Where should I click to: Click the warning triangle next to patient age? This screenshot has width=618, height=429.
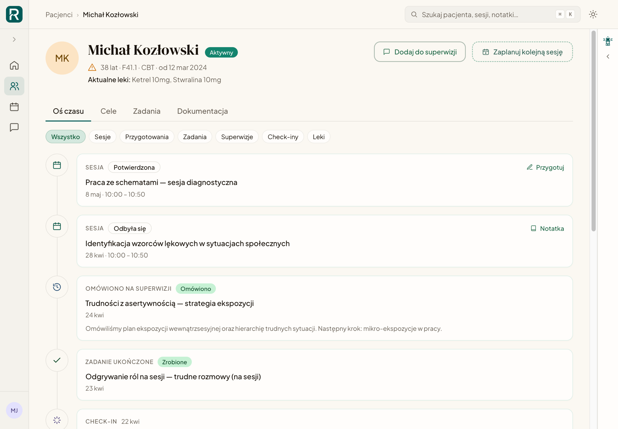click(x=92, y=67)
